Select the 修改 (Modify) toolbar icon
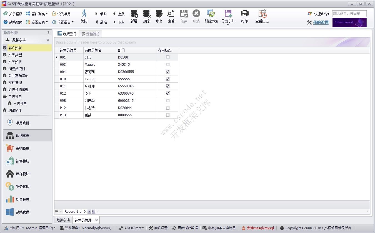375x233 pixels. [159, 17]
